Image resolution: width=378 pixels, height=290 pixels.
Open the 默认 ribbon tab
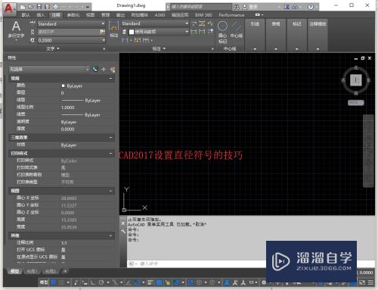26,15
